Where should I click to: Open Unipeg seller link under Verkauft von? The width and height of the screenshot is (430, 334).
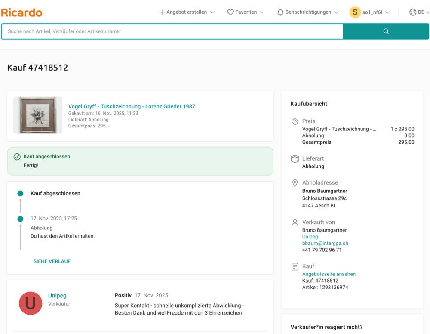click(x=310, y=237)
